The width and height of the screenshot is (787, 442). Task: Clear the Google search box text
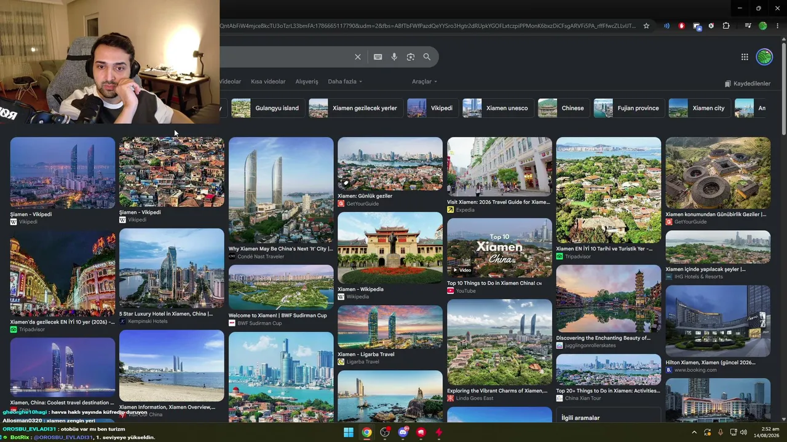(x=358, y=57)
